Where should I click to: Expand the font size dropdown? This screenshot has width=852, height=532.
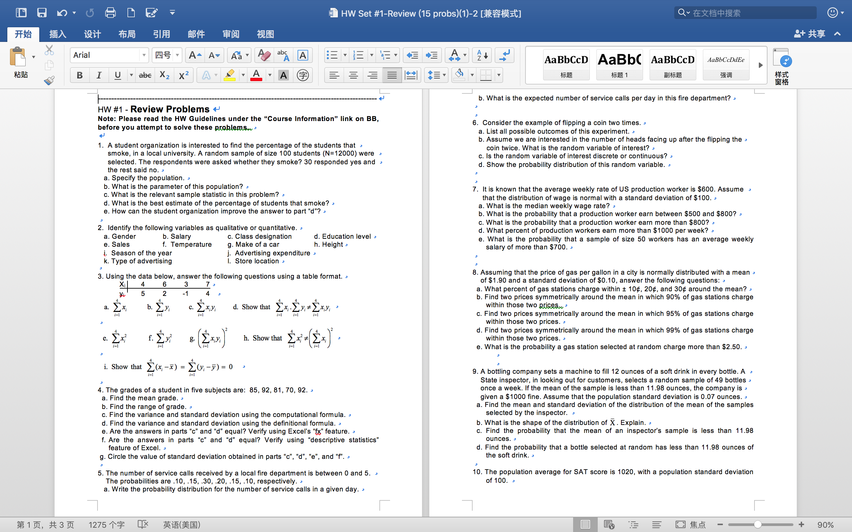(177, 55)
